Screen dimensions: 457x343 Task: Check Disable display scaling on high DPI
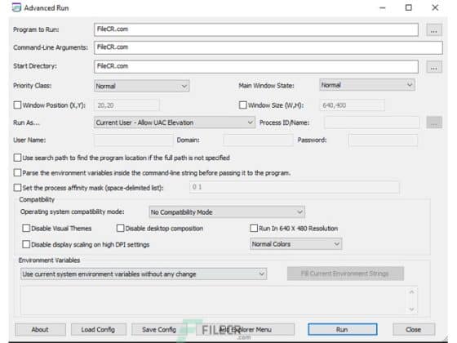[26, 244]
